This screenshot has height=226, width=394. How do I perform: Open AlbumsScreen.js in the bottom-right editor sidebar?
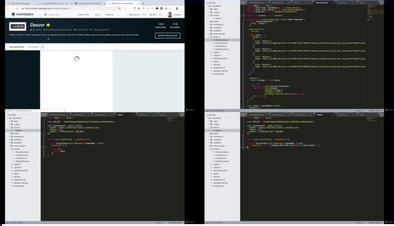[x=222, y=152]
